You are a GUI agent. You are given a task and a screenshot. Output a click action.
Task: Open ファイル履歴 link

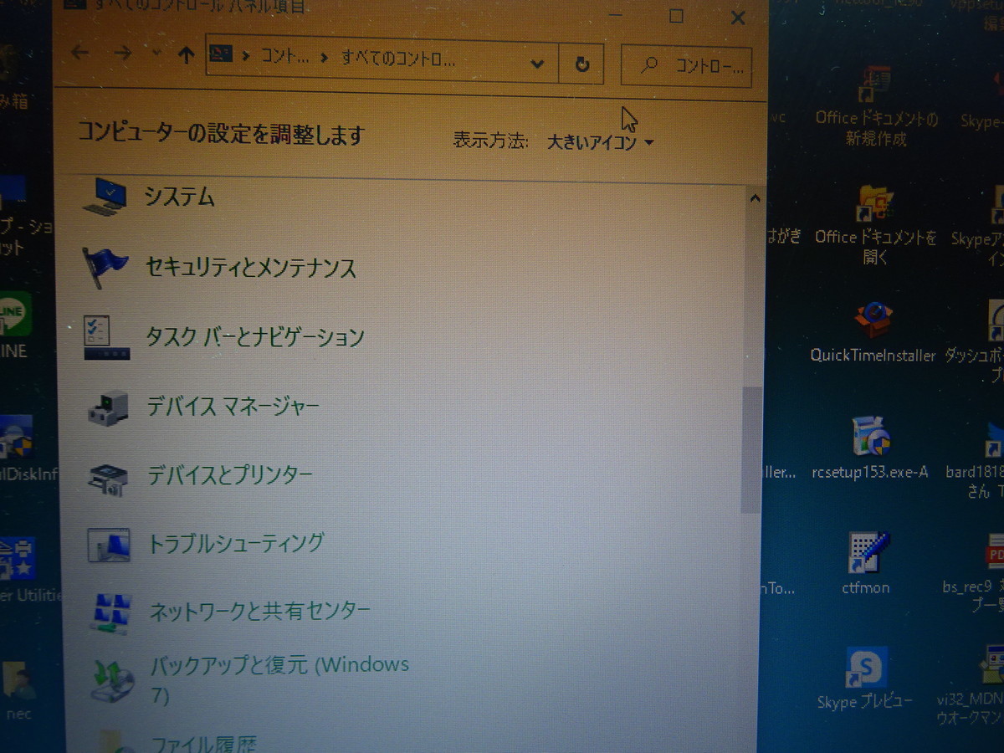click(x=203, y=743)
